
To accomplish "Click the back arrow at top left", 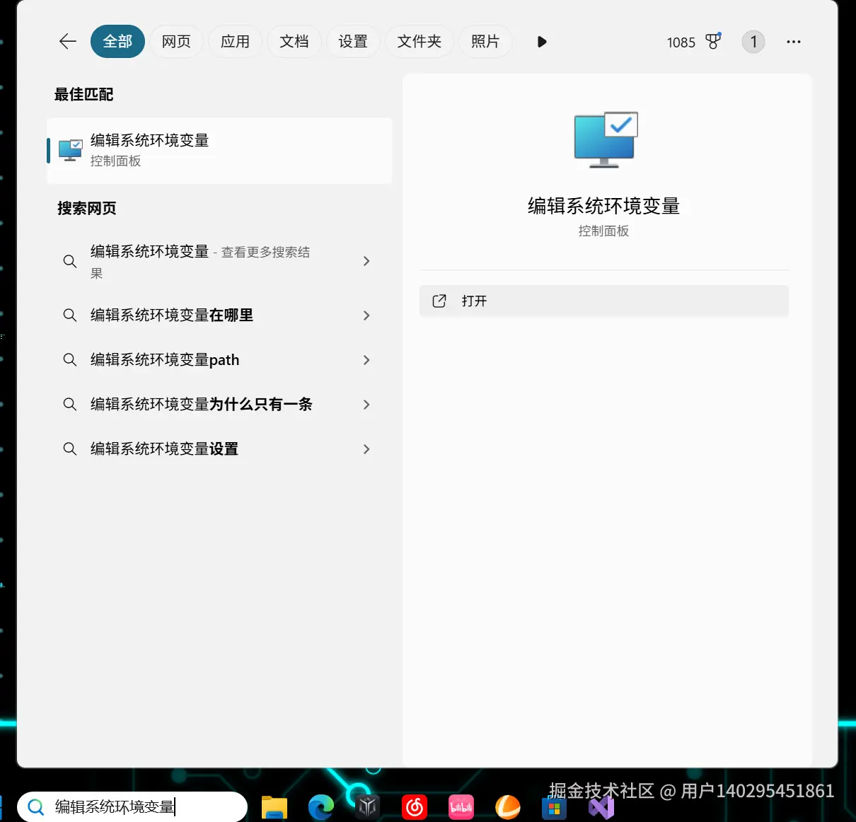I will point(67,42).
